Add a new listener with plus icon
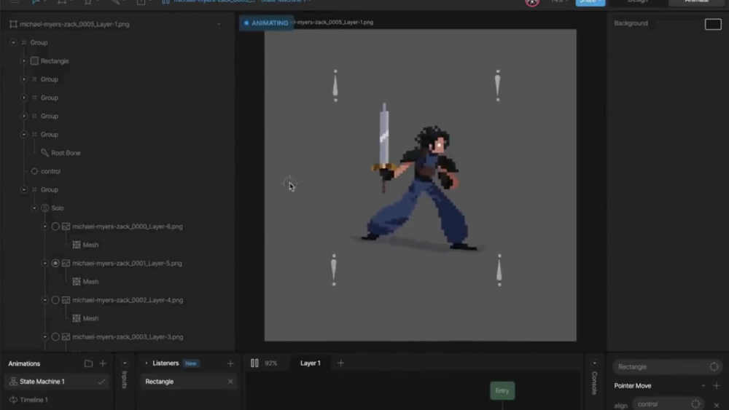 coord(230,363)
